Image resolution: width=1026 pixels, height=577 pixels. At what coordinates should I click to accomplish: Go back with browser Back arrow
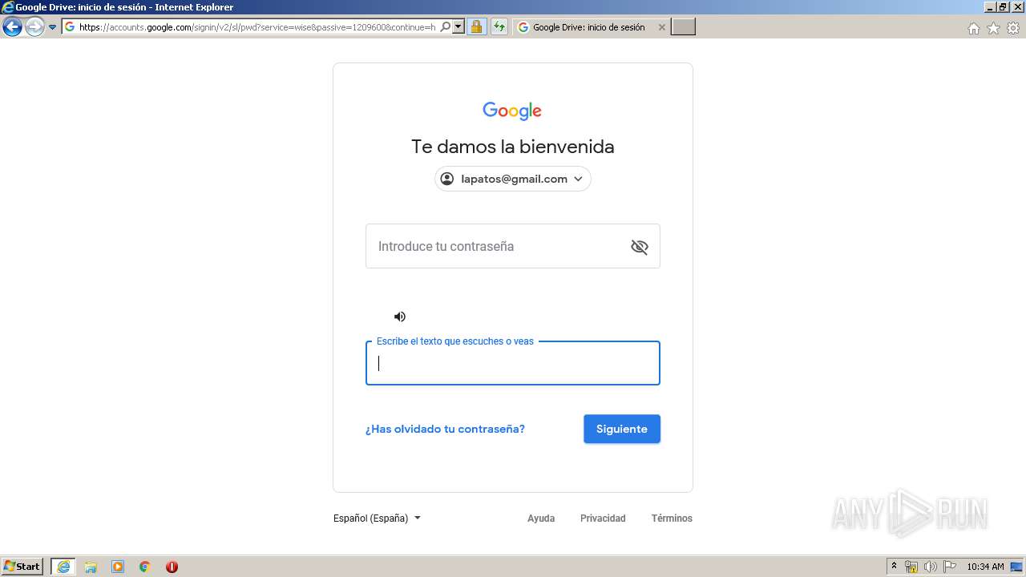tap(12, 27)
